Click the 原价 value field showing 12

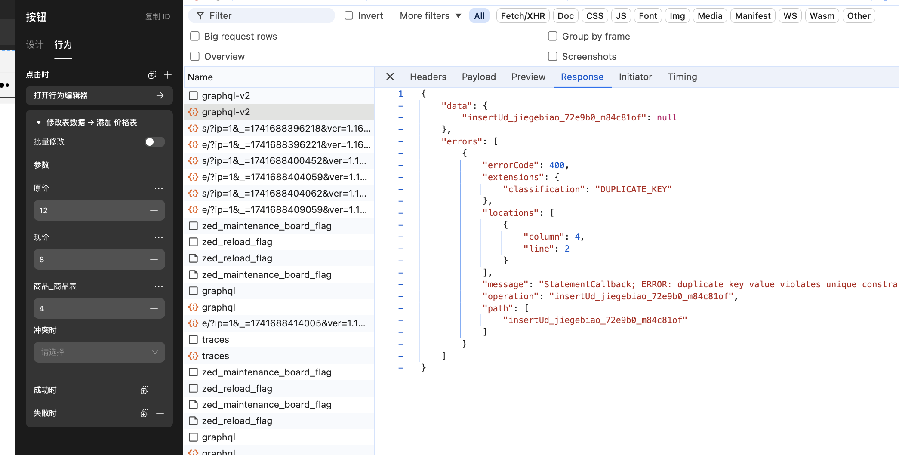(99, 210)
